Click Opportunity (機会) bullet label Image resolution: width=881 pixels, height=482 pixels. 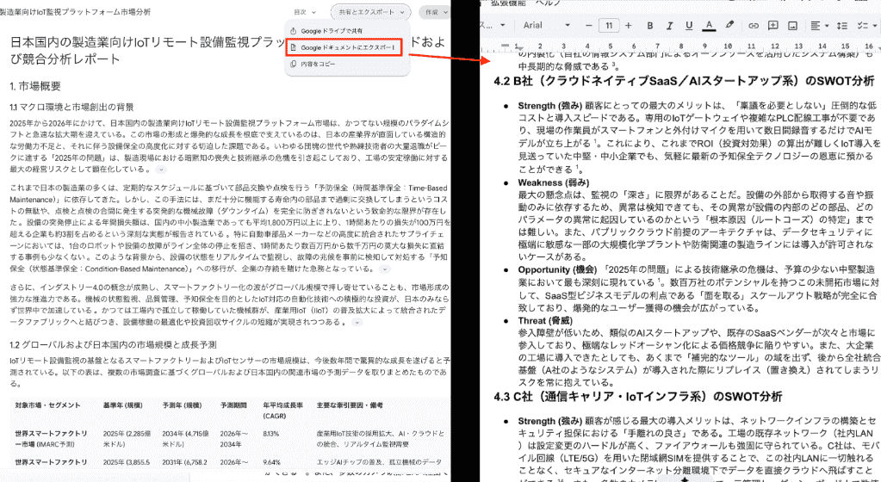coord(557,269)
